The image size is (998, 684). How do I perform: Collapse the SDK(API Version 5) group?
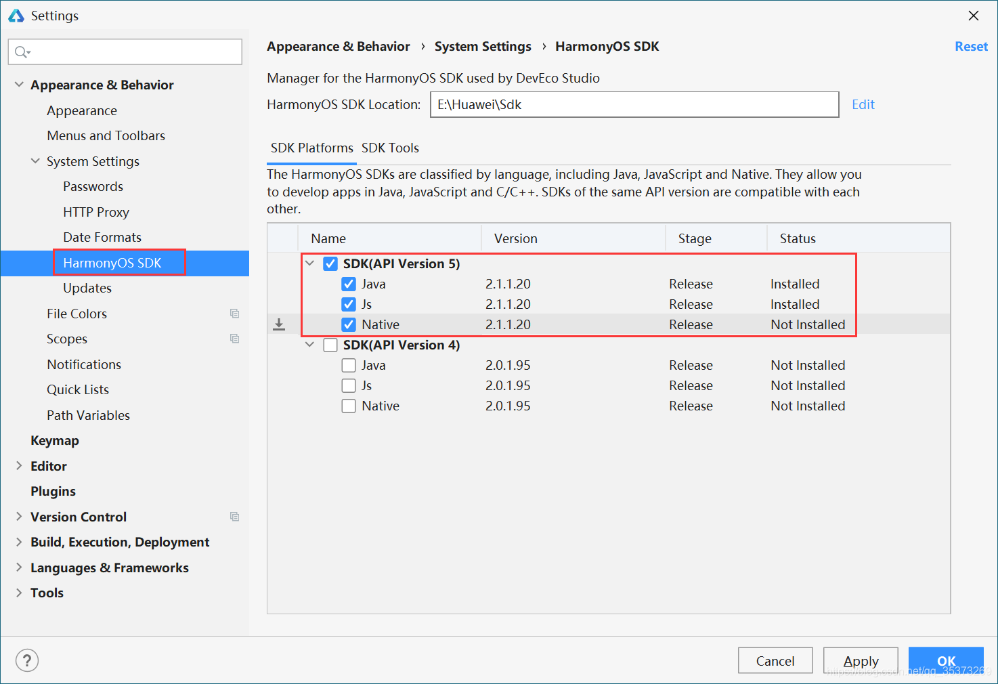310,263
